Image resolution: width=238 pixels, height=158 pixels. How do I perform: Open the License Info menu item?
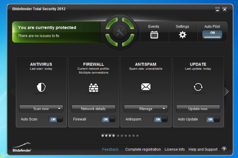(174, 149)
